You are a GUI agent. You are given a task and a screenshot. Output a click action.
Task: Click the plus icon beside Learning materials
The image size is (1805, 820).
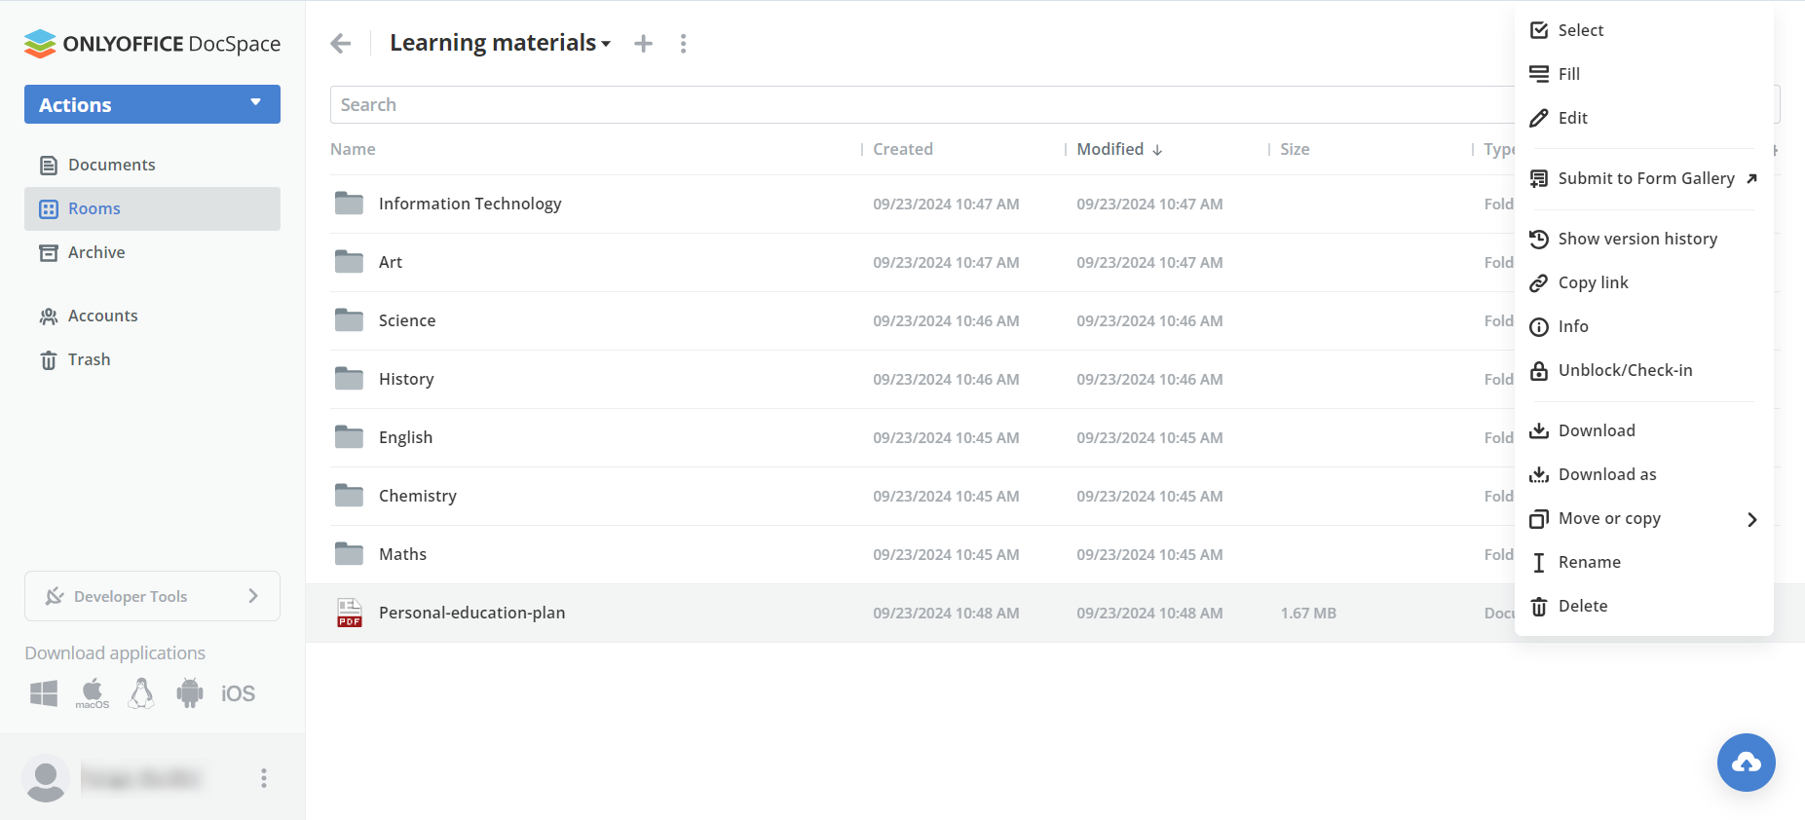643,44
